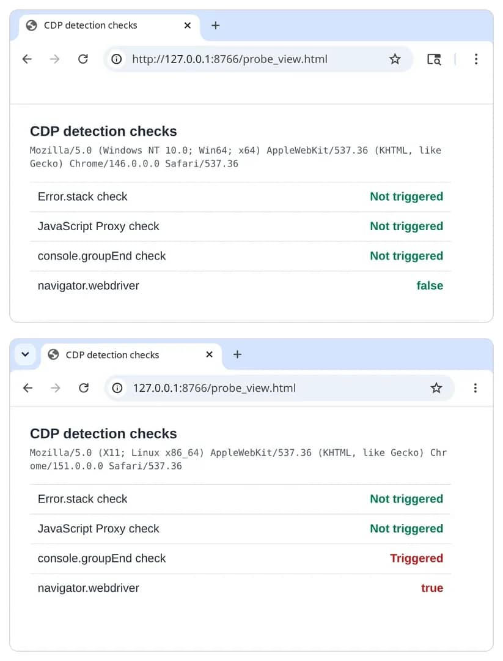The image size is (503, 661).
Task: Click Not triggered status for JavaScript Proxy in top page
Action: click(406, 226)
